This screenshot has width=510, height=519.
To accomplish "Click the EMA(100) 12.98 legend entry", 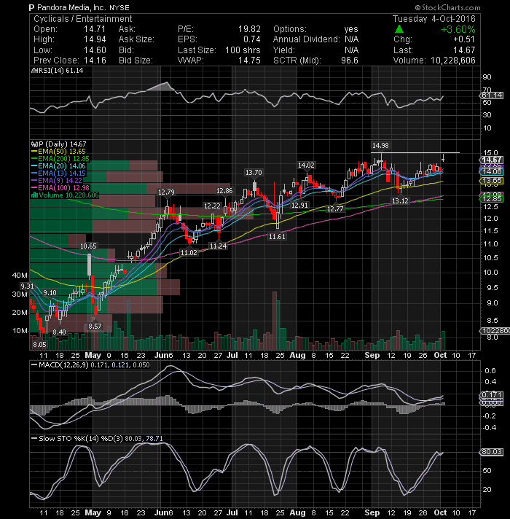I will pos(63,187).
